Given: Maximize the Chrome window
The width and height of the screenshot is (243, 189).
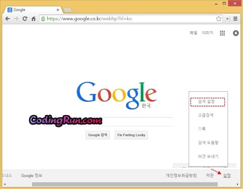Looking at the screenshot, I should pos(224,3).
